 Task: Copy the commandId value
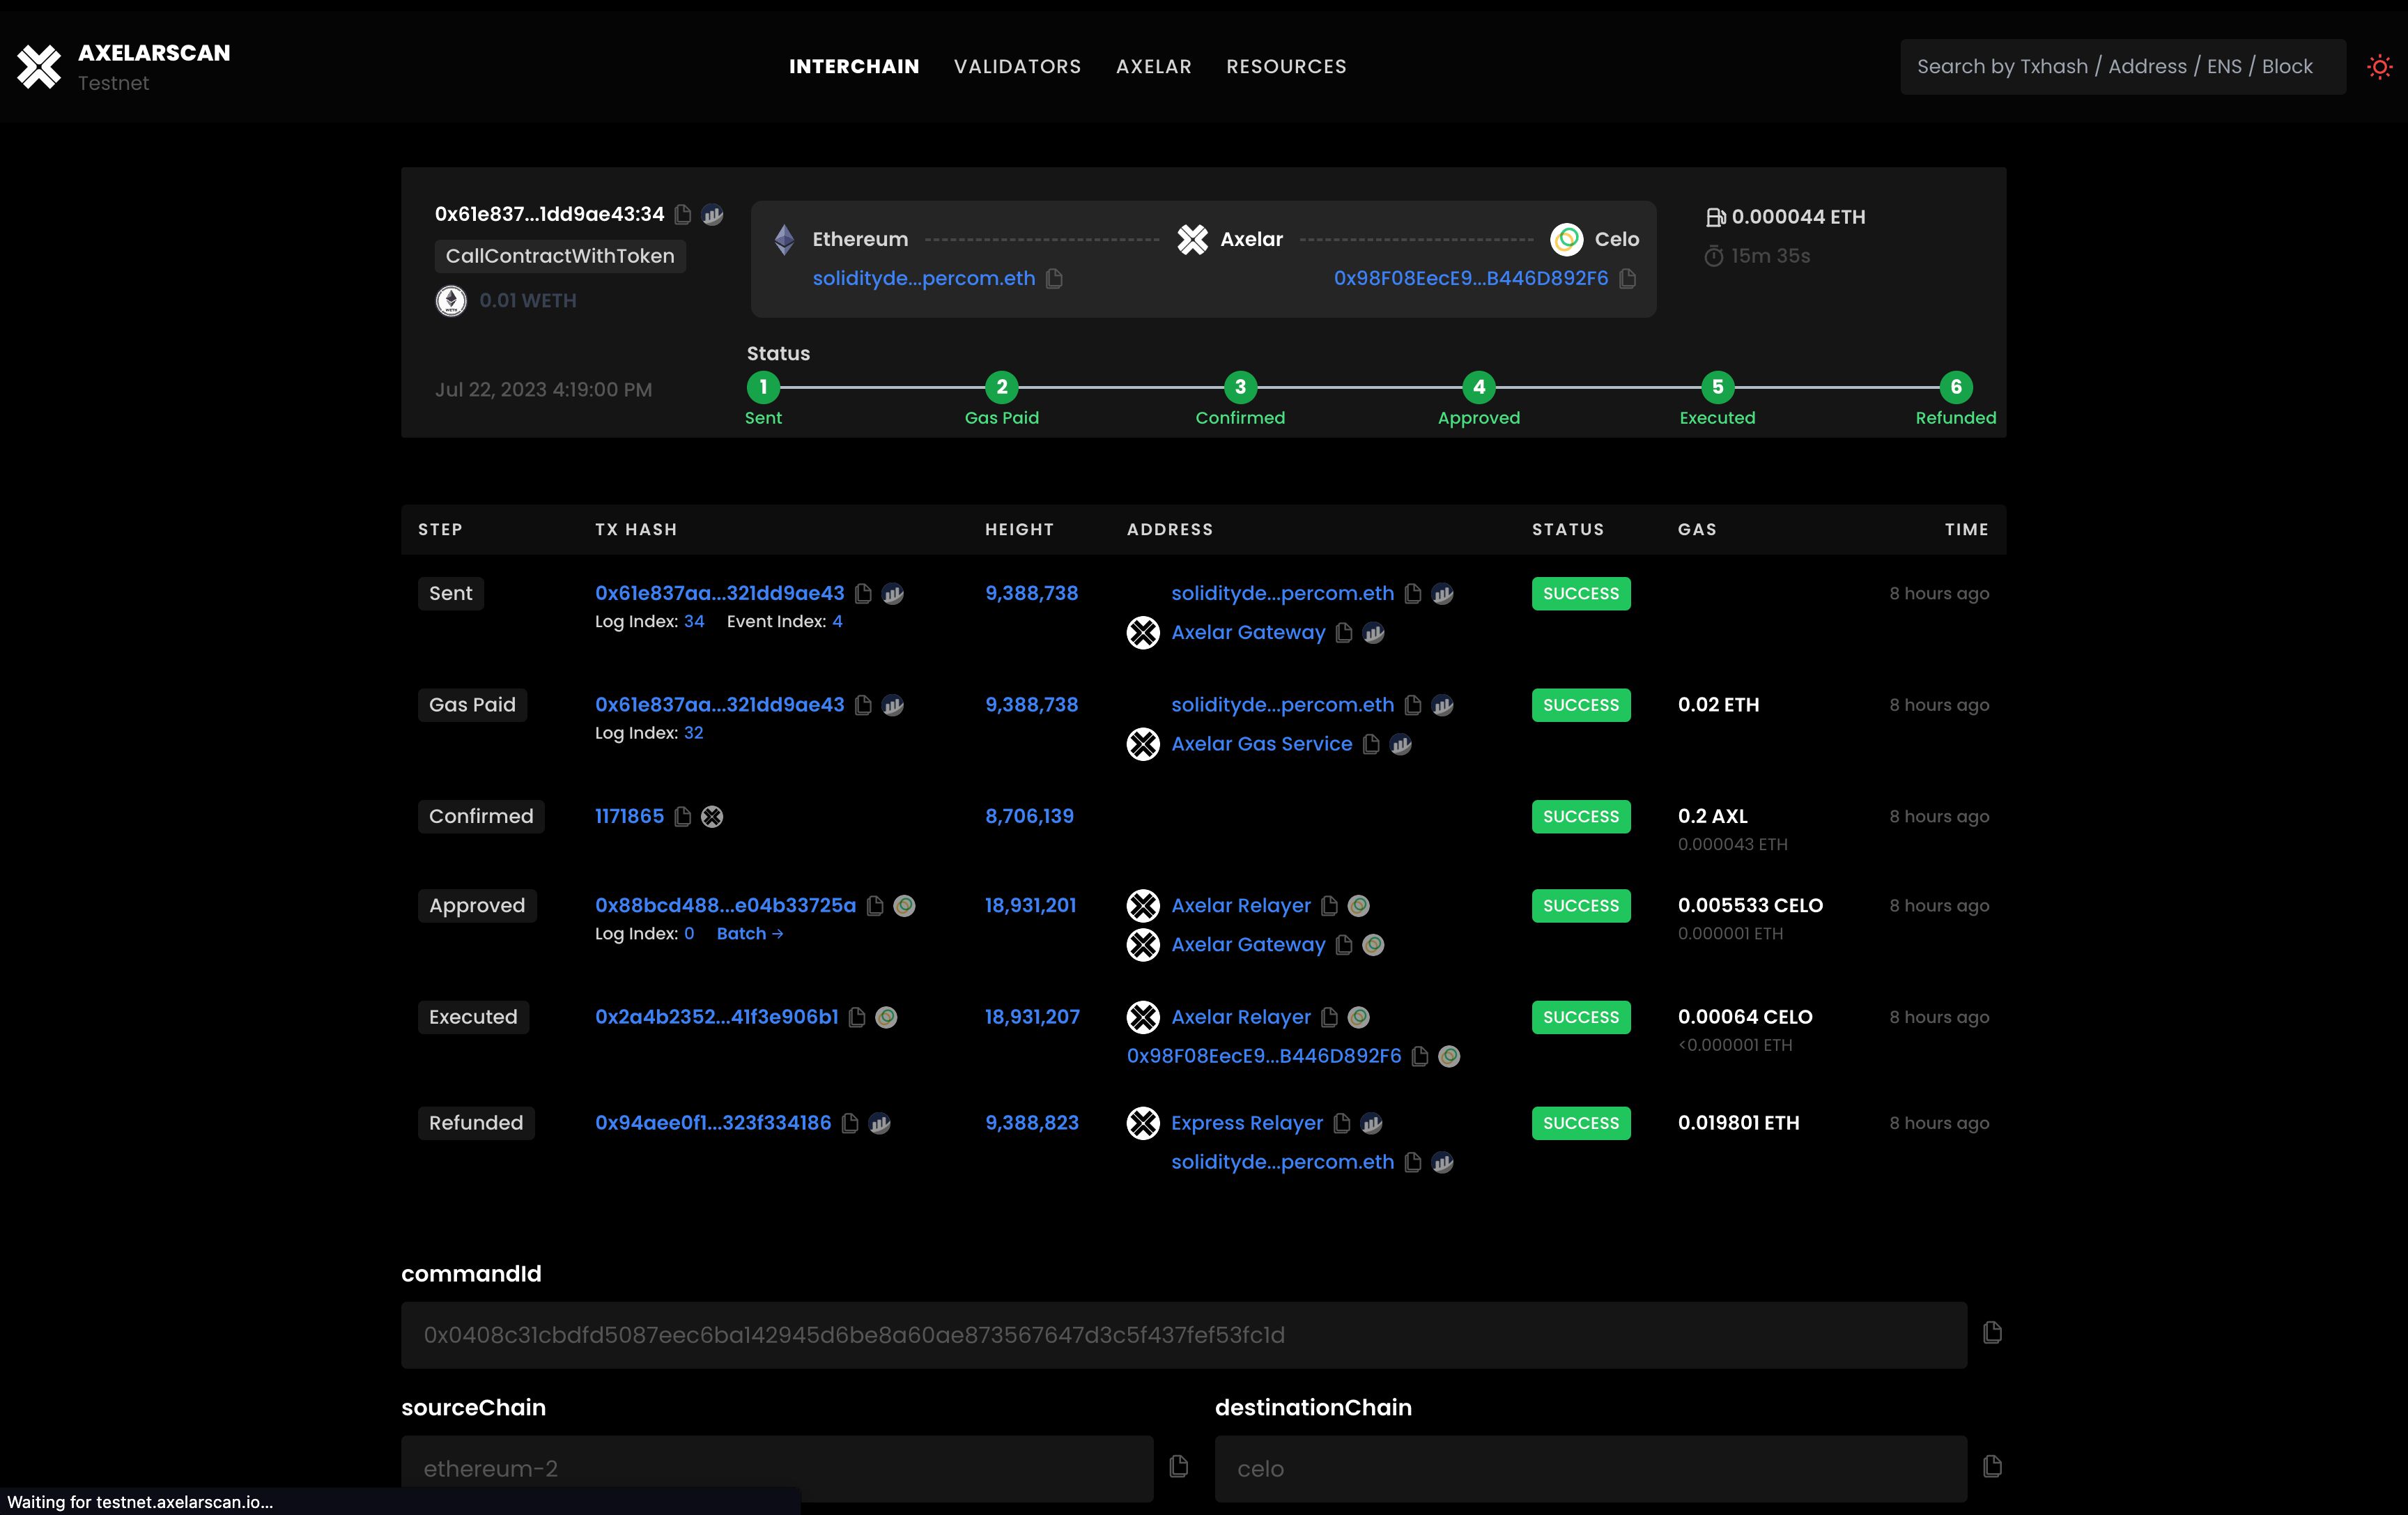coord(1992,1332)
